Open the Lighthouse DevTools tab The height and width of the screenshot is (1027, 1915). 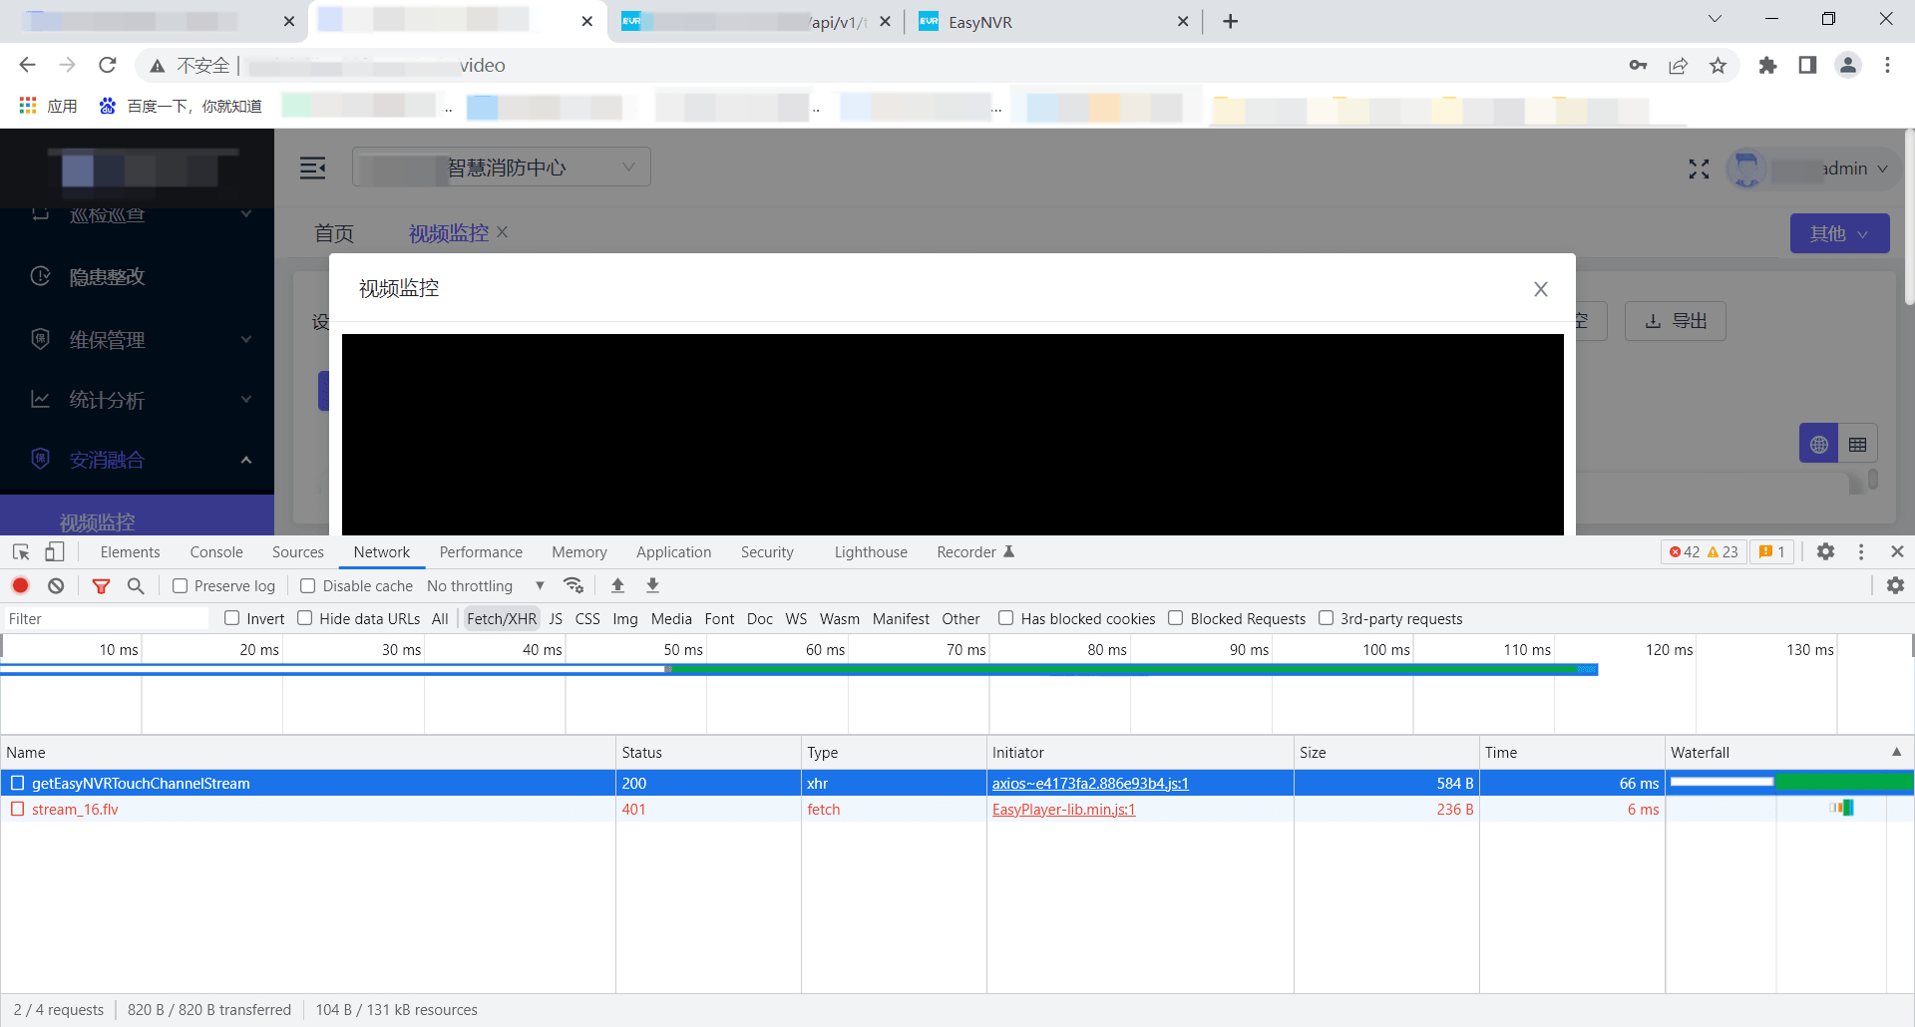click(x=871, y=552)
